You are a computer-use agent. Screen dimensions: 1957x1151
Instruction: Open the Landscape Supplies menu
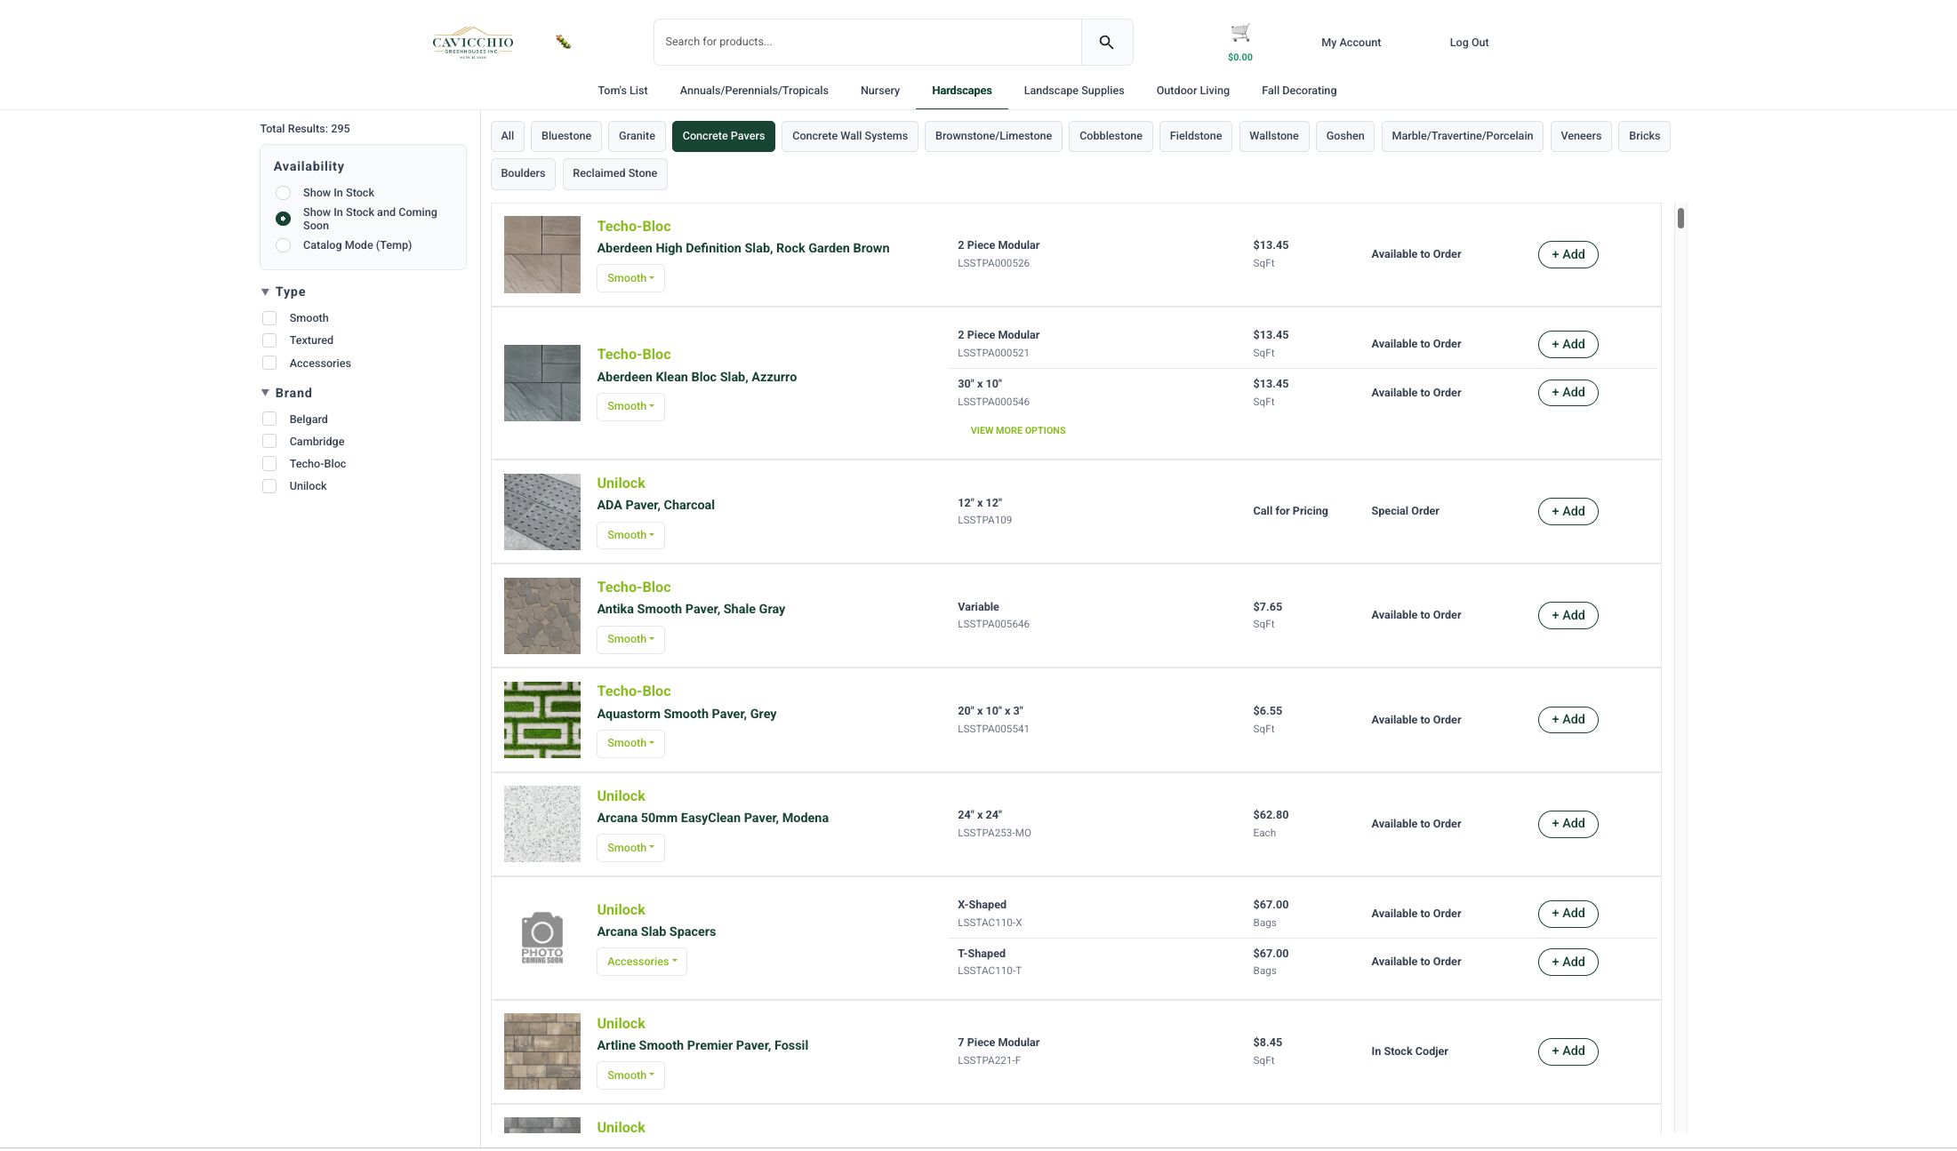point(1074,91)
